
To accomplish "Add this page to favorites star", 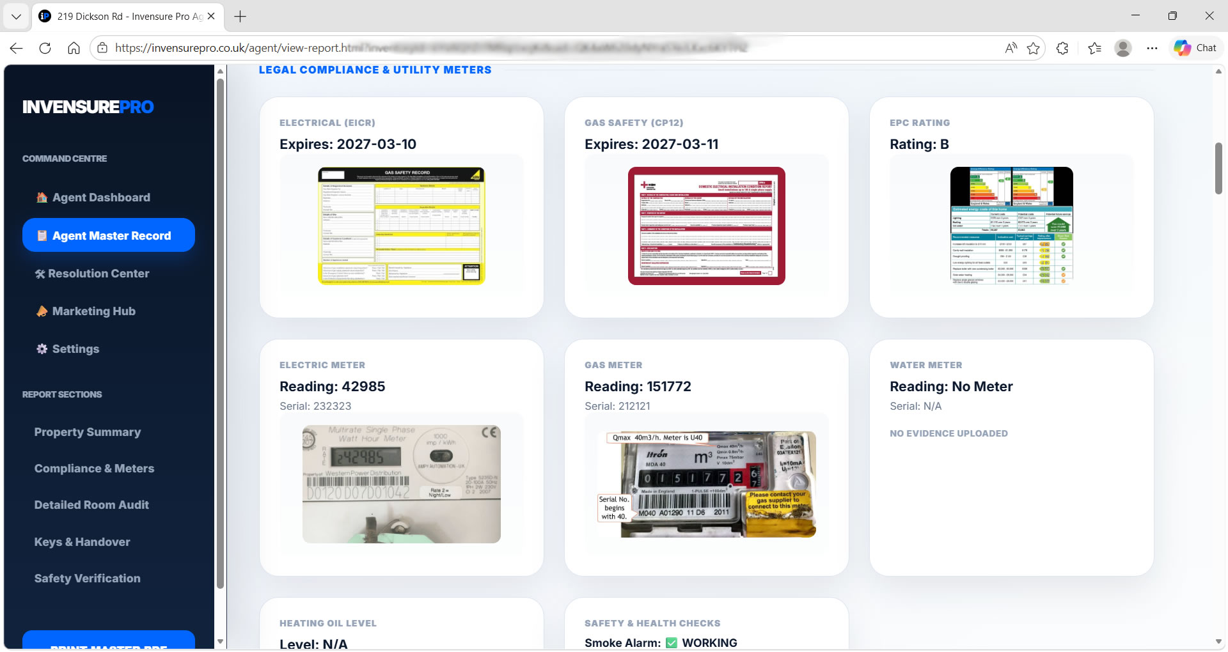I will click(x=1033, y=48).
